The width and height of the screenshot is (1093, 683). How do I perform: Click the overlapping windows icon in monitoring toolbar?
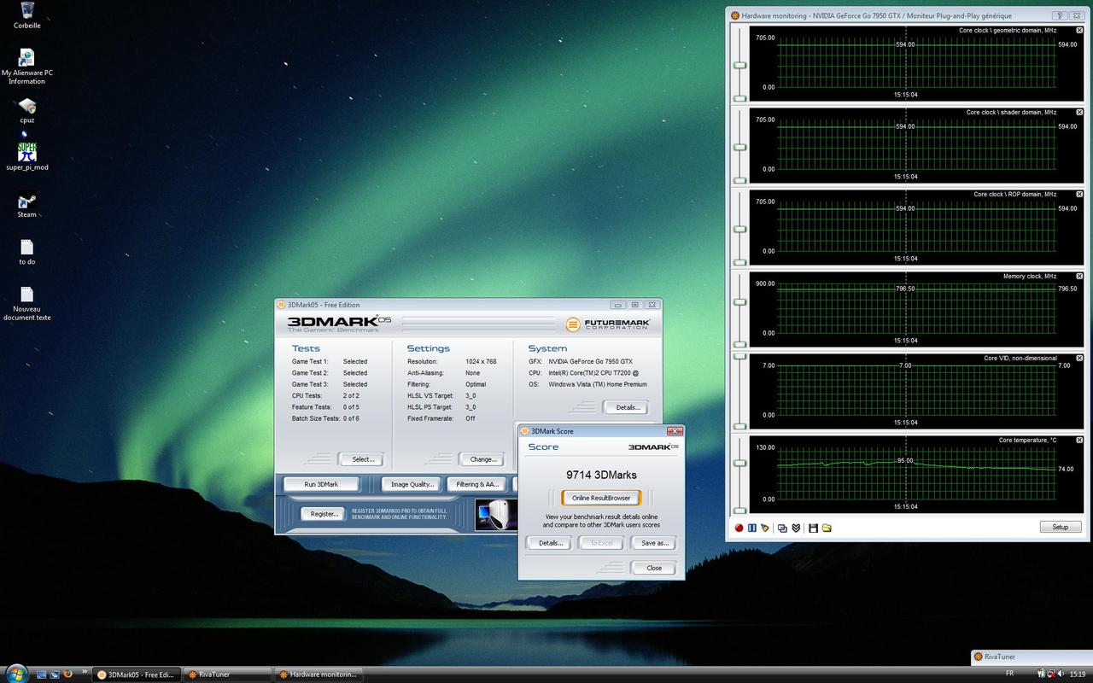pos(783,528)
